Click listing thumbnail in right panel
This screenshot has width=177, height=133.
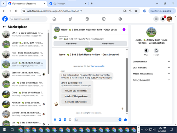coord(151,32)
